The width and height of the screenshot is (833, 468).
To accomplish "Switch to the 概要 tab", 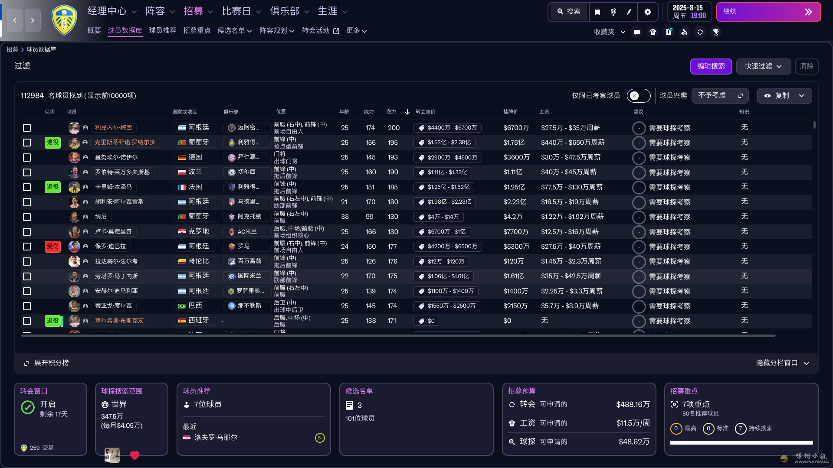I will [x=94, y=31].
